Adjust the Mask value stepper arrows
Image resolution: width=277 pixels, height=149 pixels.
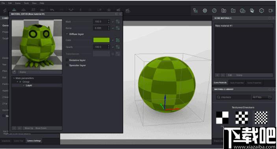point(109,22)
